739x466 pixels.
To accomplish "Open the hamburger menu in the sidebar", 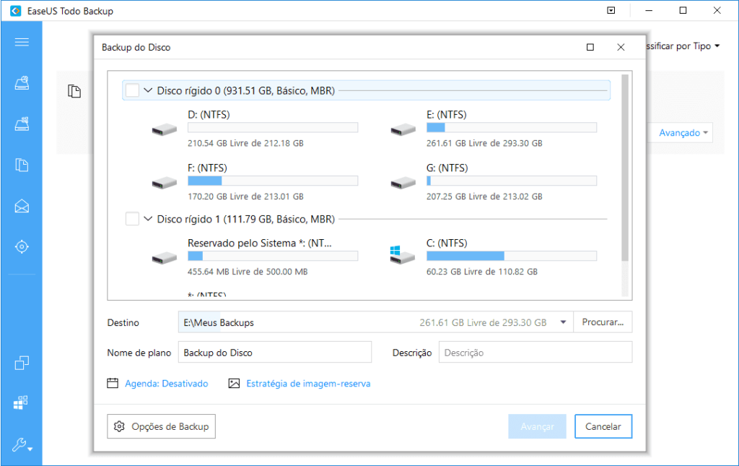I will [22, 42].
